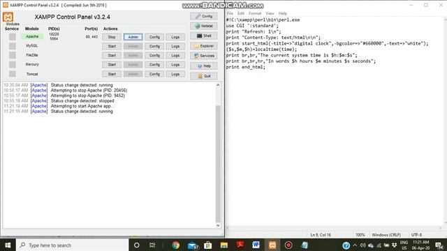Open File Explorer from taskbar

224,245
